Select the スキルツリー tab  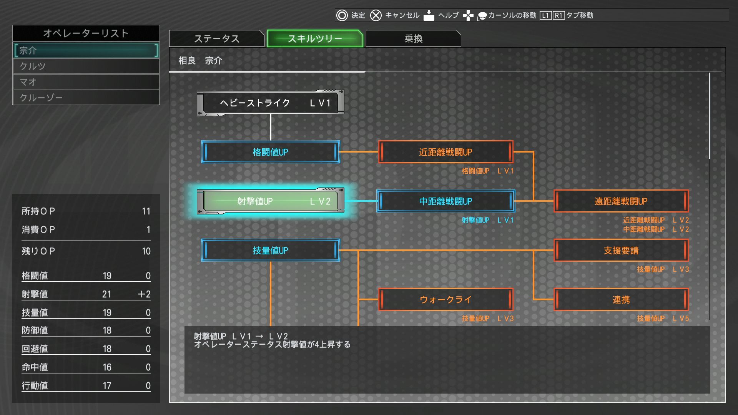coord(315,38)
